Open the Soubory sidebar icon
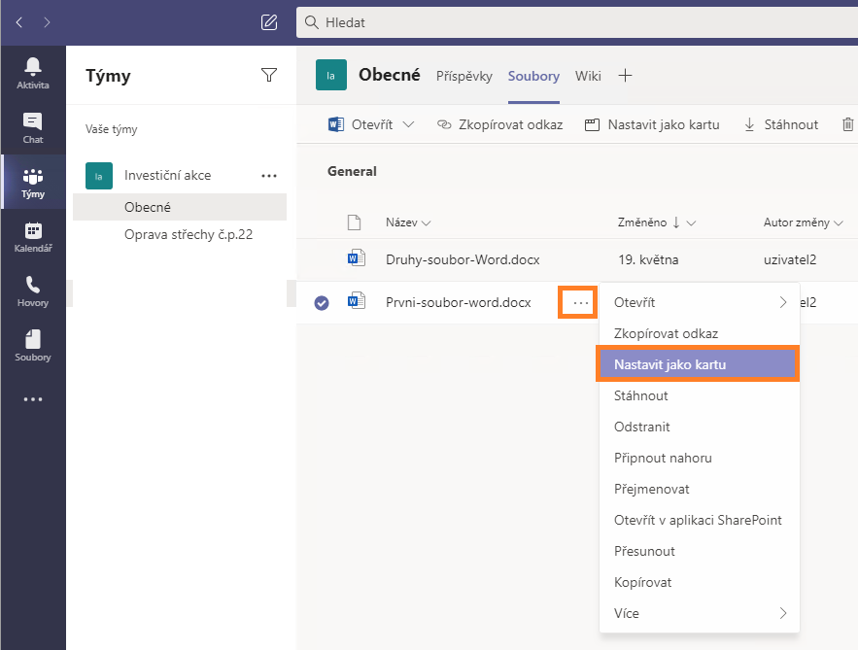Image resolution: width=858 pixels, height=650 pixels. pyautogui.click(x=33, y=345)
